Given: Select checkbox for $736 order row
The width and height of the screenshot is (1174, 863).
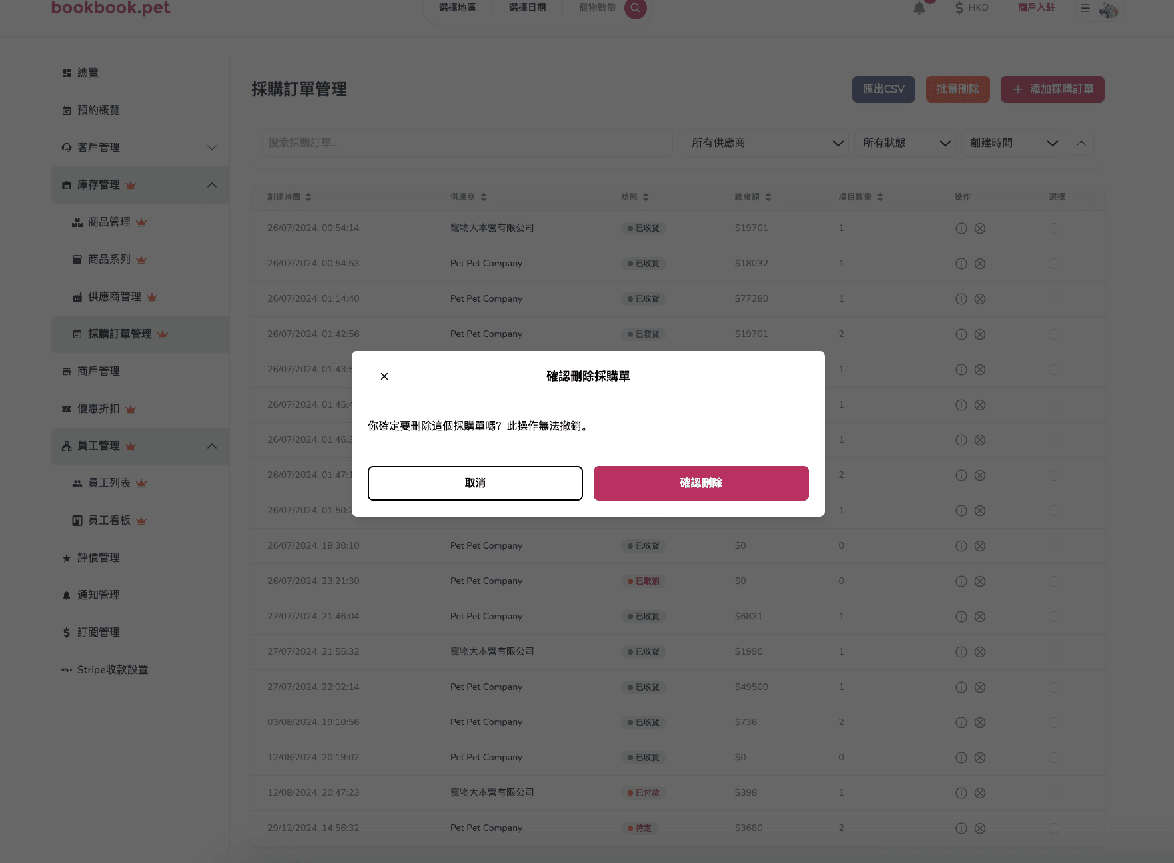Looking at the screenshot, I should coord(1054,722).
